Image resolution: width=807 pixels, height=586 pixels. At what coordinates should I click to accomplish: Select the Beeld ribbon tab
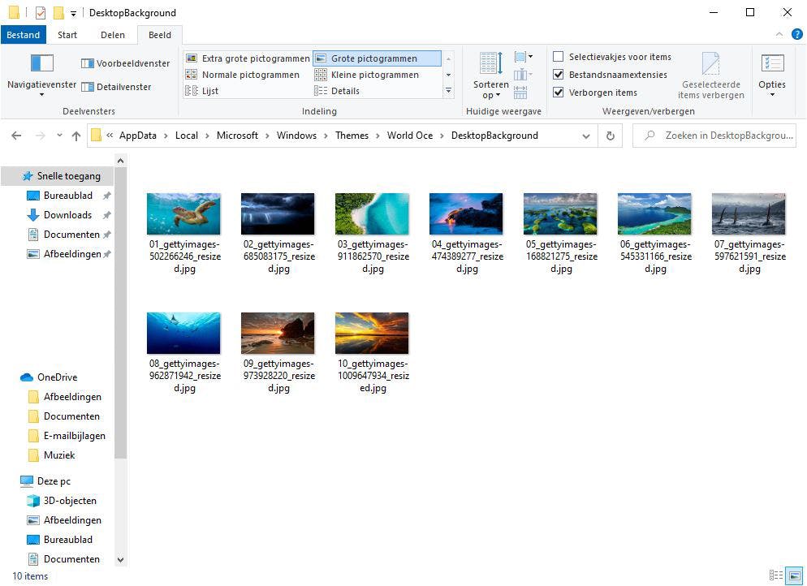[x=160, y=35]
